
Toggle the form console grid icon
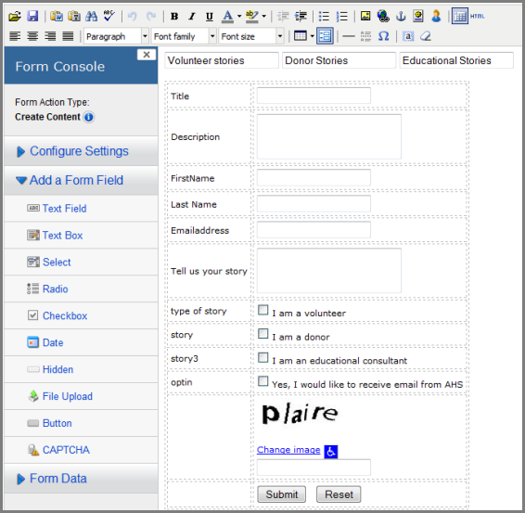pyautogui.click(x=460, y=16)
